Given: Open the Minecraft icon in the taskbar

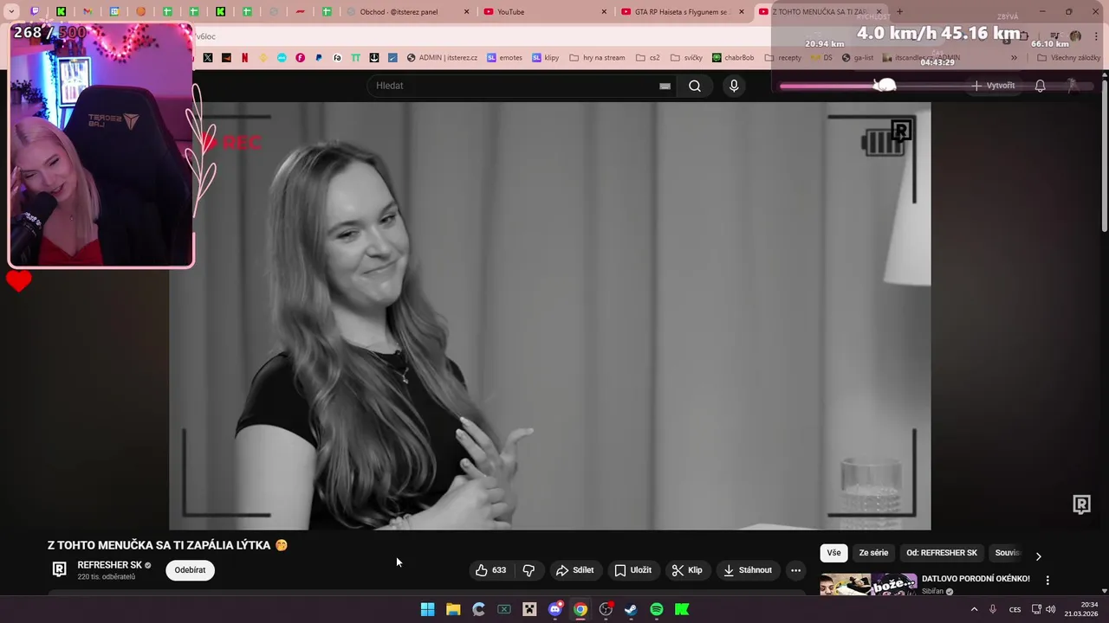Looking at the screenshot, I should click(x=529, y=609).
